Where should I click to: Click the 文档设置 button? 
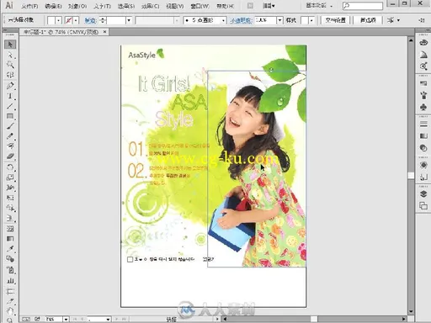(335, 20)
